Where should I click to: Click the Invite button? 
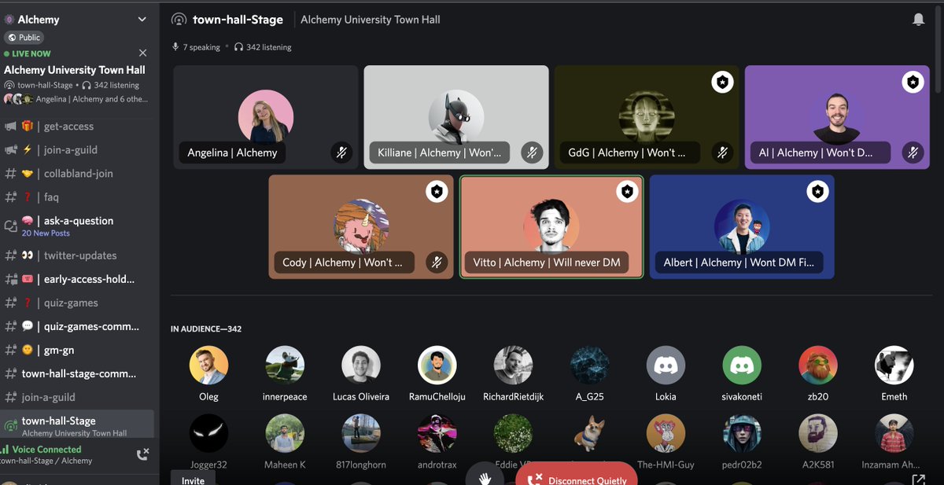pyautogui.click(x=193, y=479)
